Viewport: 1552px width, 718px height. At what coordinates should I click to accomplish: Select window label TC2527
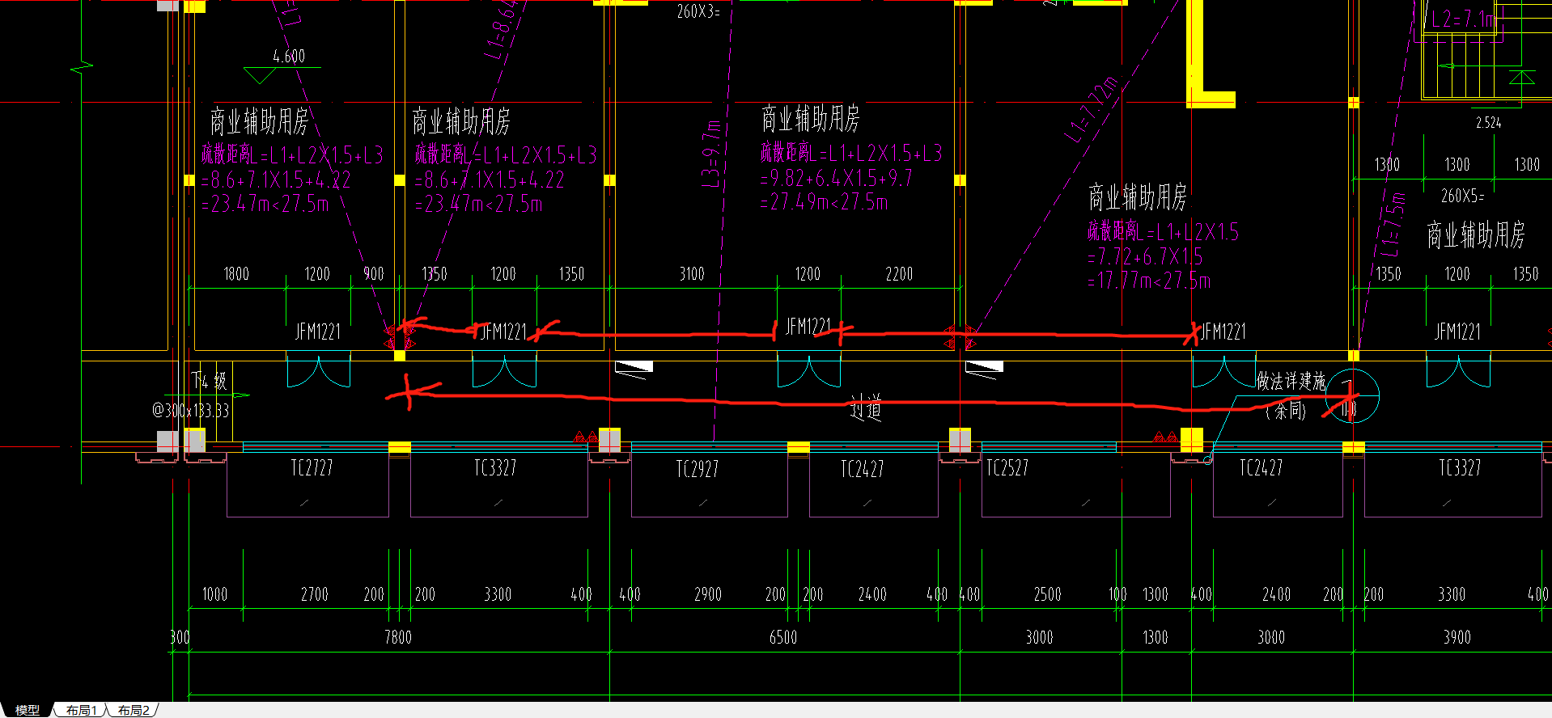click(x=1007, y=468)
